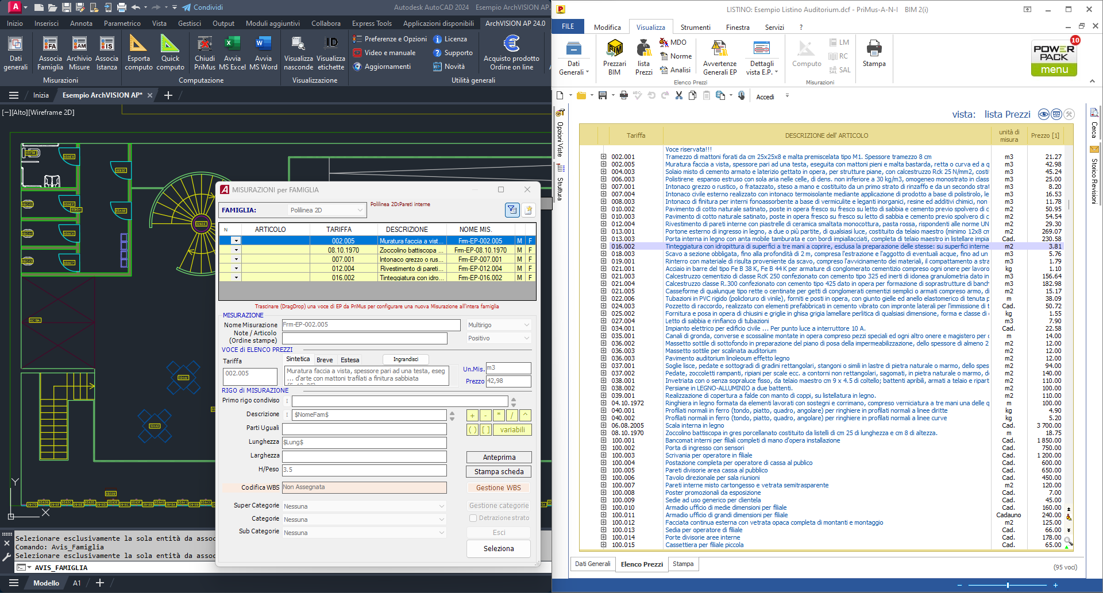Open Archivio Misure in the ribbon
The height and width of the screenshot is (593, 1103).
[79, 53]
